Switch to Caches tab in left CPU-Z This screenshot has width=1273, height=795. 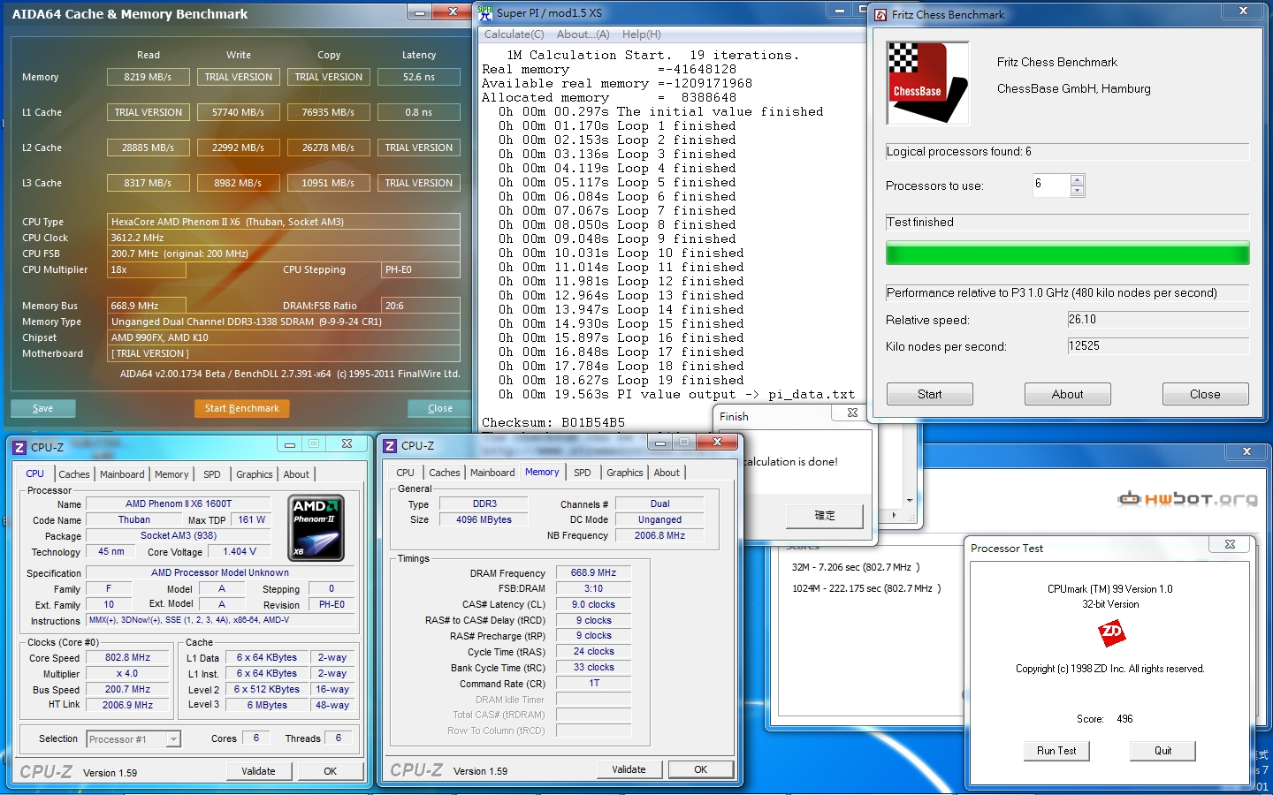point(74,474)
